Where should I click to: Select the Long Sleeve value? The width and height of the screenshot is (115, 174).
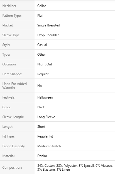[x=46, y=117]
